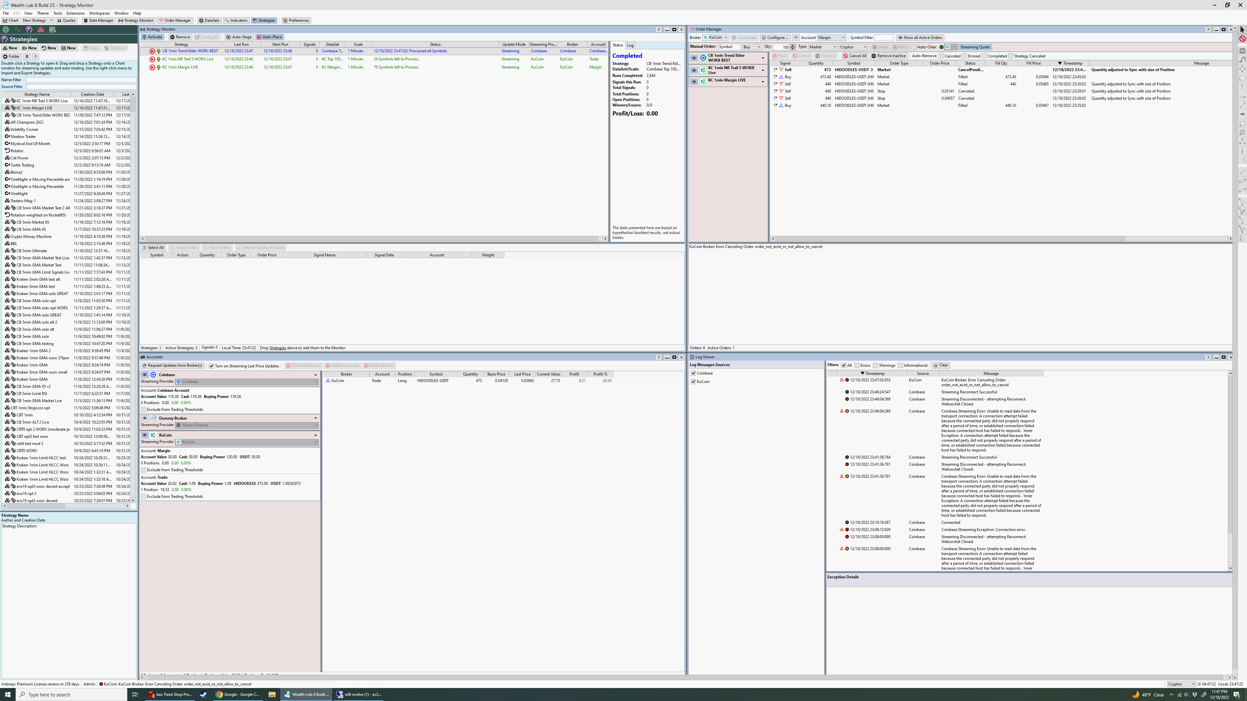This screenshot has width=1247, height=701.
Task: Enable the Auto-Clear checkbox
Action: tap(913, 47)
